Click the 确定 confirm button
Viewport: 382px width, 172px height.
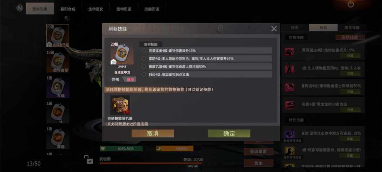click(x=229, y=133)
